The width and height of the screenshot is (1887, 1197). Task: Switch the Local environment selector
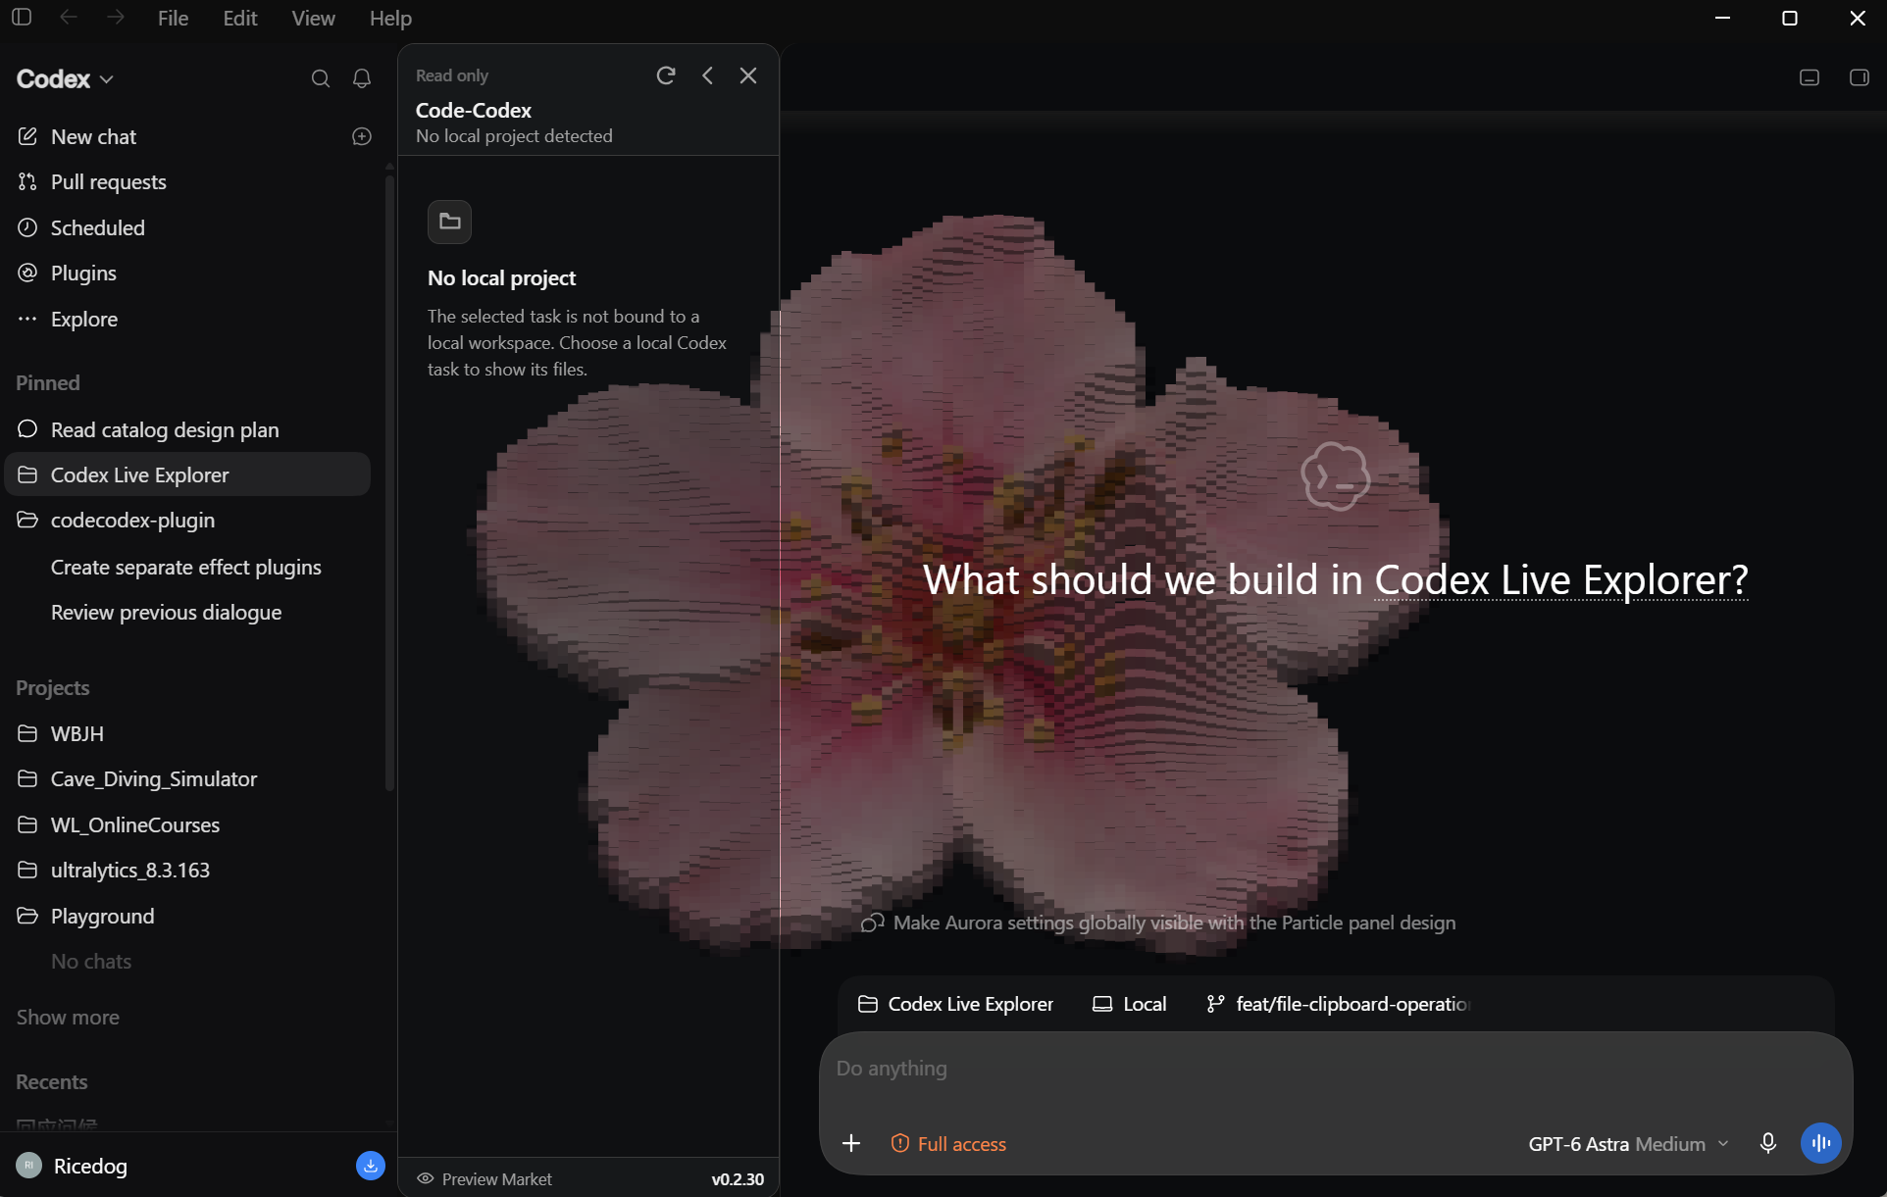click(x=1129, y=1004)
